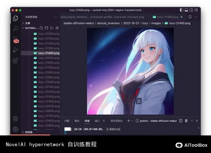The image size is (211, 153).
Task: Open the Explorer view in activity bar
Action: pyautogui.click(x=15, y=18)
